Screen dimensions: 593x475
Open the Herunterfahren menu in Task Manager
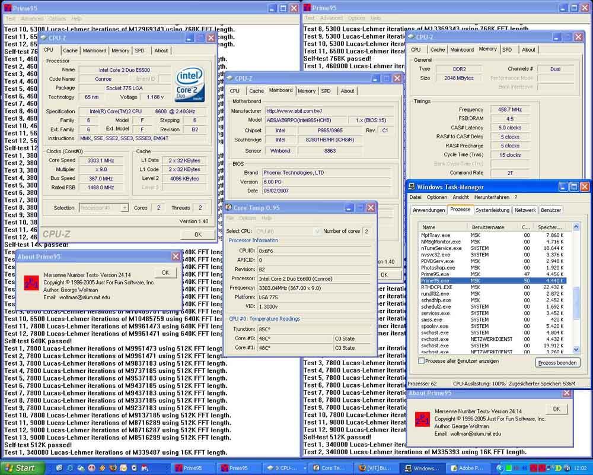coord(492,197)
